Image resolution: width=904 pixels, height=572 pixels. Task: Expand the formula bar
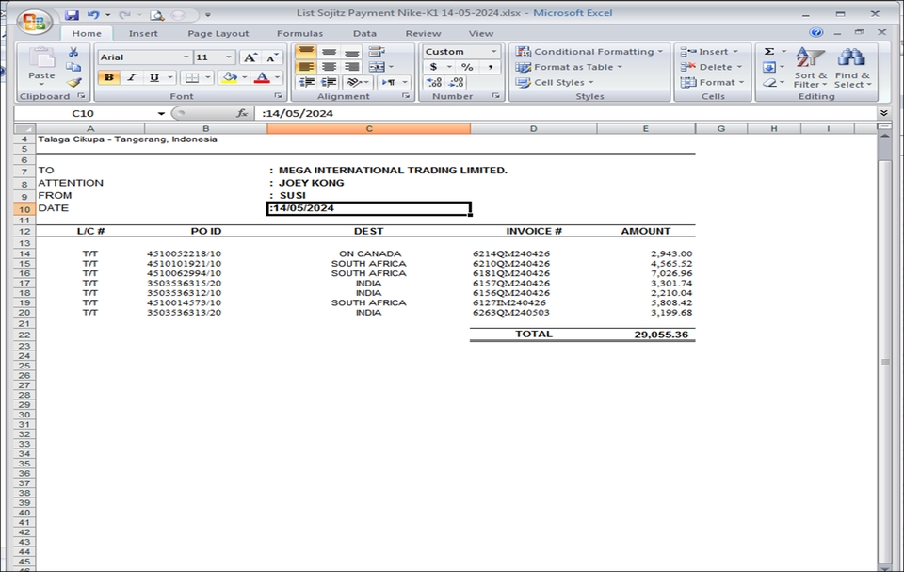[x=884, y=113]
